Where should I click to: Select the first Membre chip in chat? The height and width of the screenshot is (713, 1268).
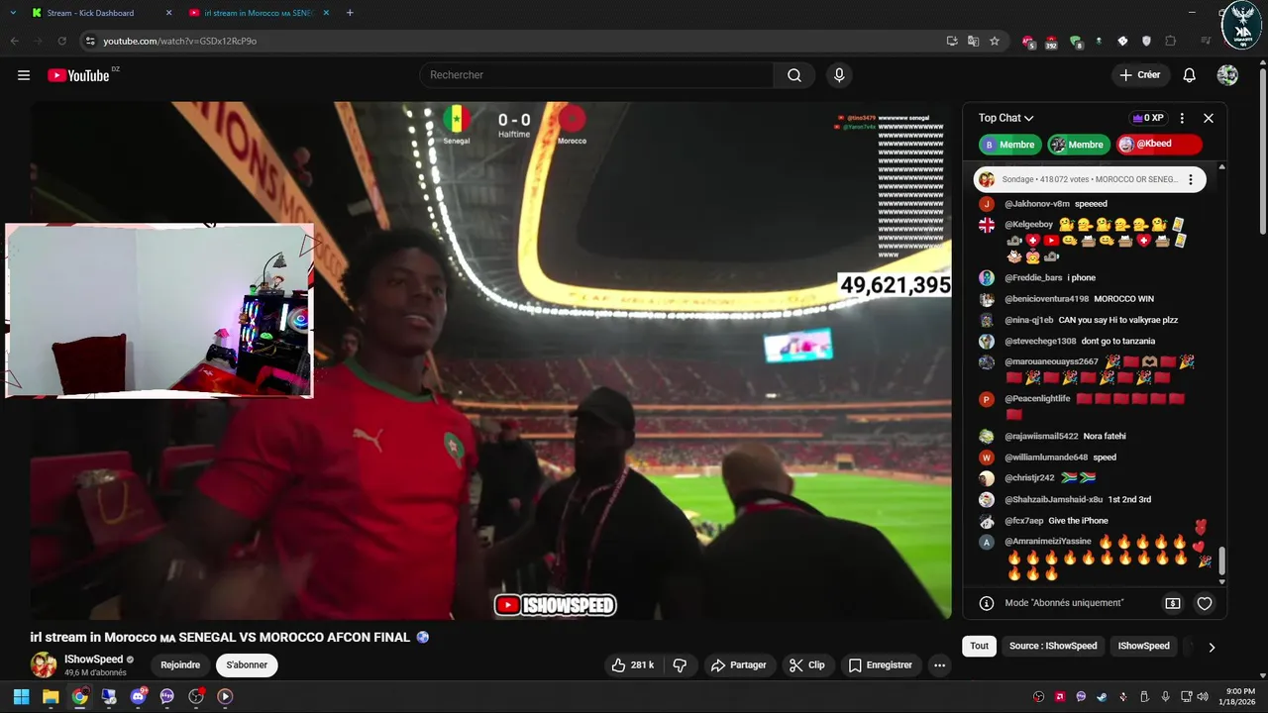coord(1010,145)
